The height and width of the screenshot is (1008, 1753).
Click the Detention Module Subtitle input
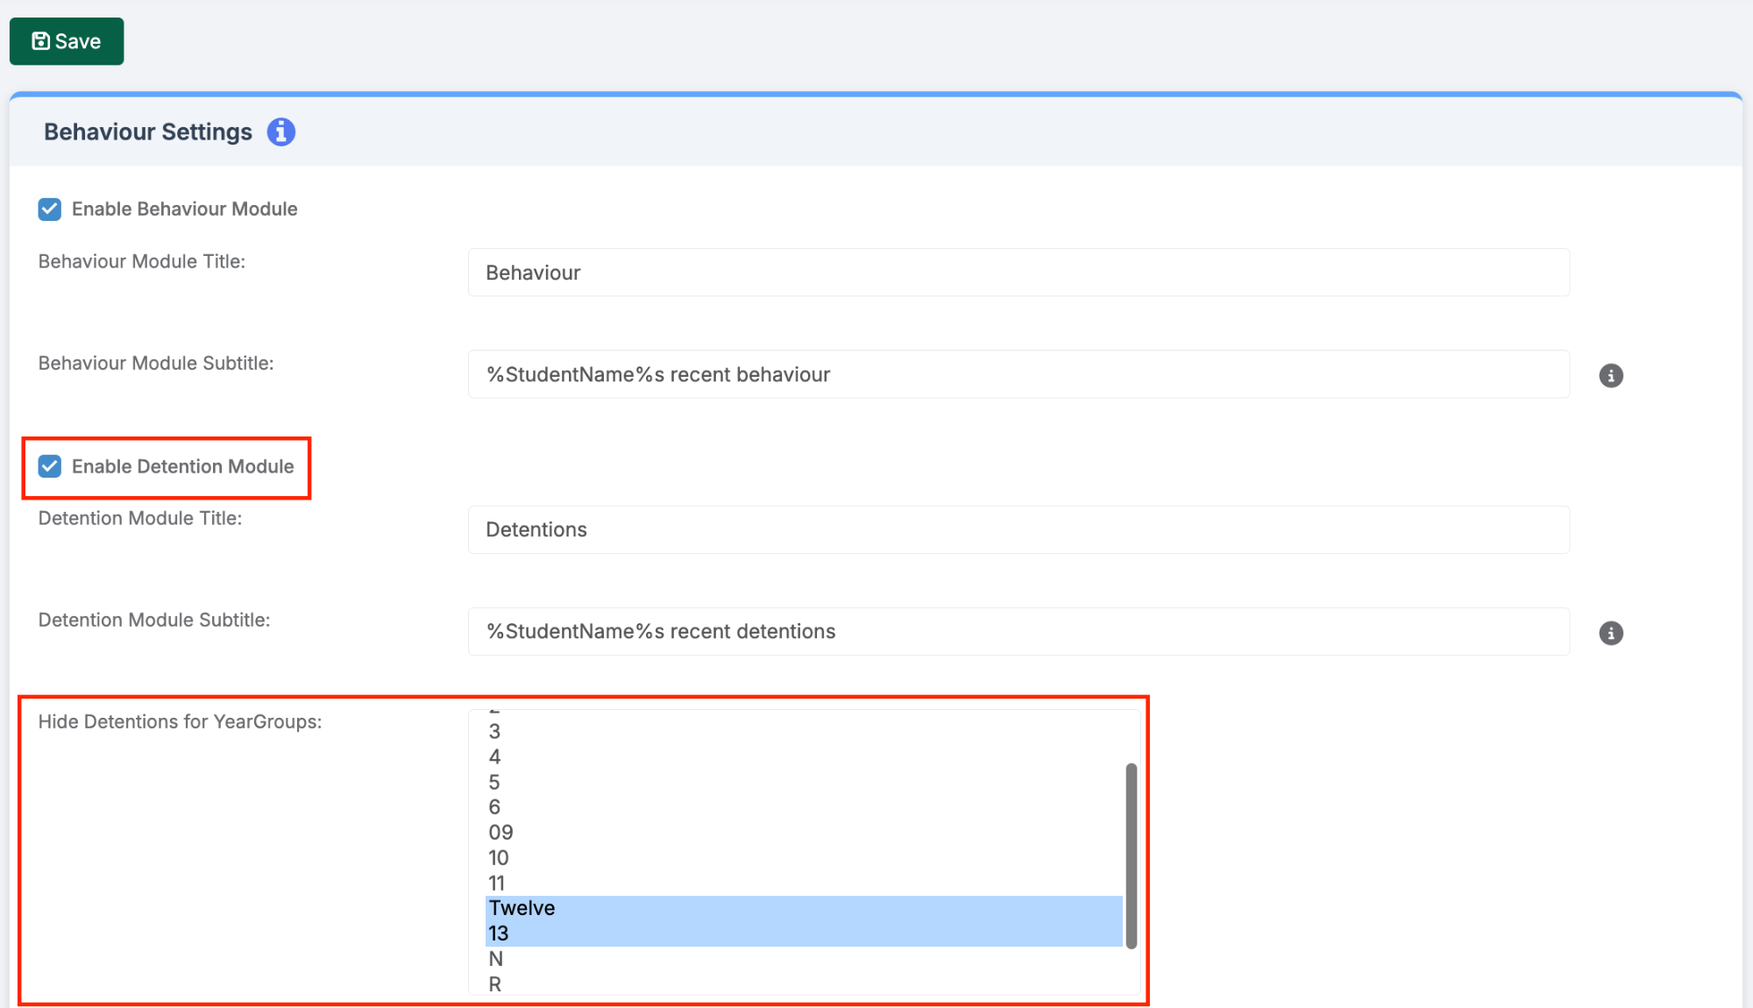click(x=1018, y=632)
